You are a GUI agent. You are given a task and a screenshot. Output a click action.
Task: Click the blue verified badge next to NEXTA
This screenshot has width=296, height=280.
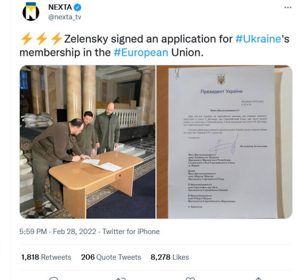77,7
